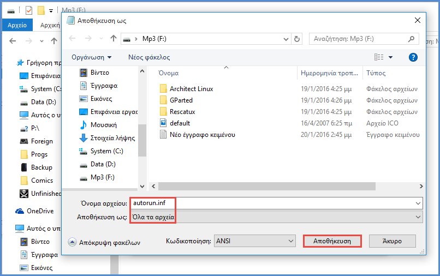This screenshot has width=440, height=276.
Task: Click the Αποθήκευση save button
Action: (x=332, y=241)
